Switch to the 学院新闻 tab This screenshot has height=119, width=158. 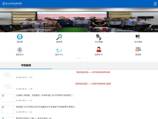26,65
